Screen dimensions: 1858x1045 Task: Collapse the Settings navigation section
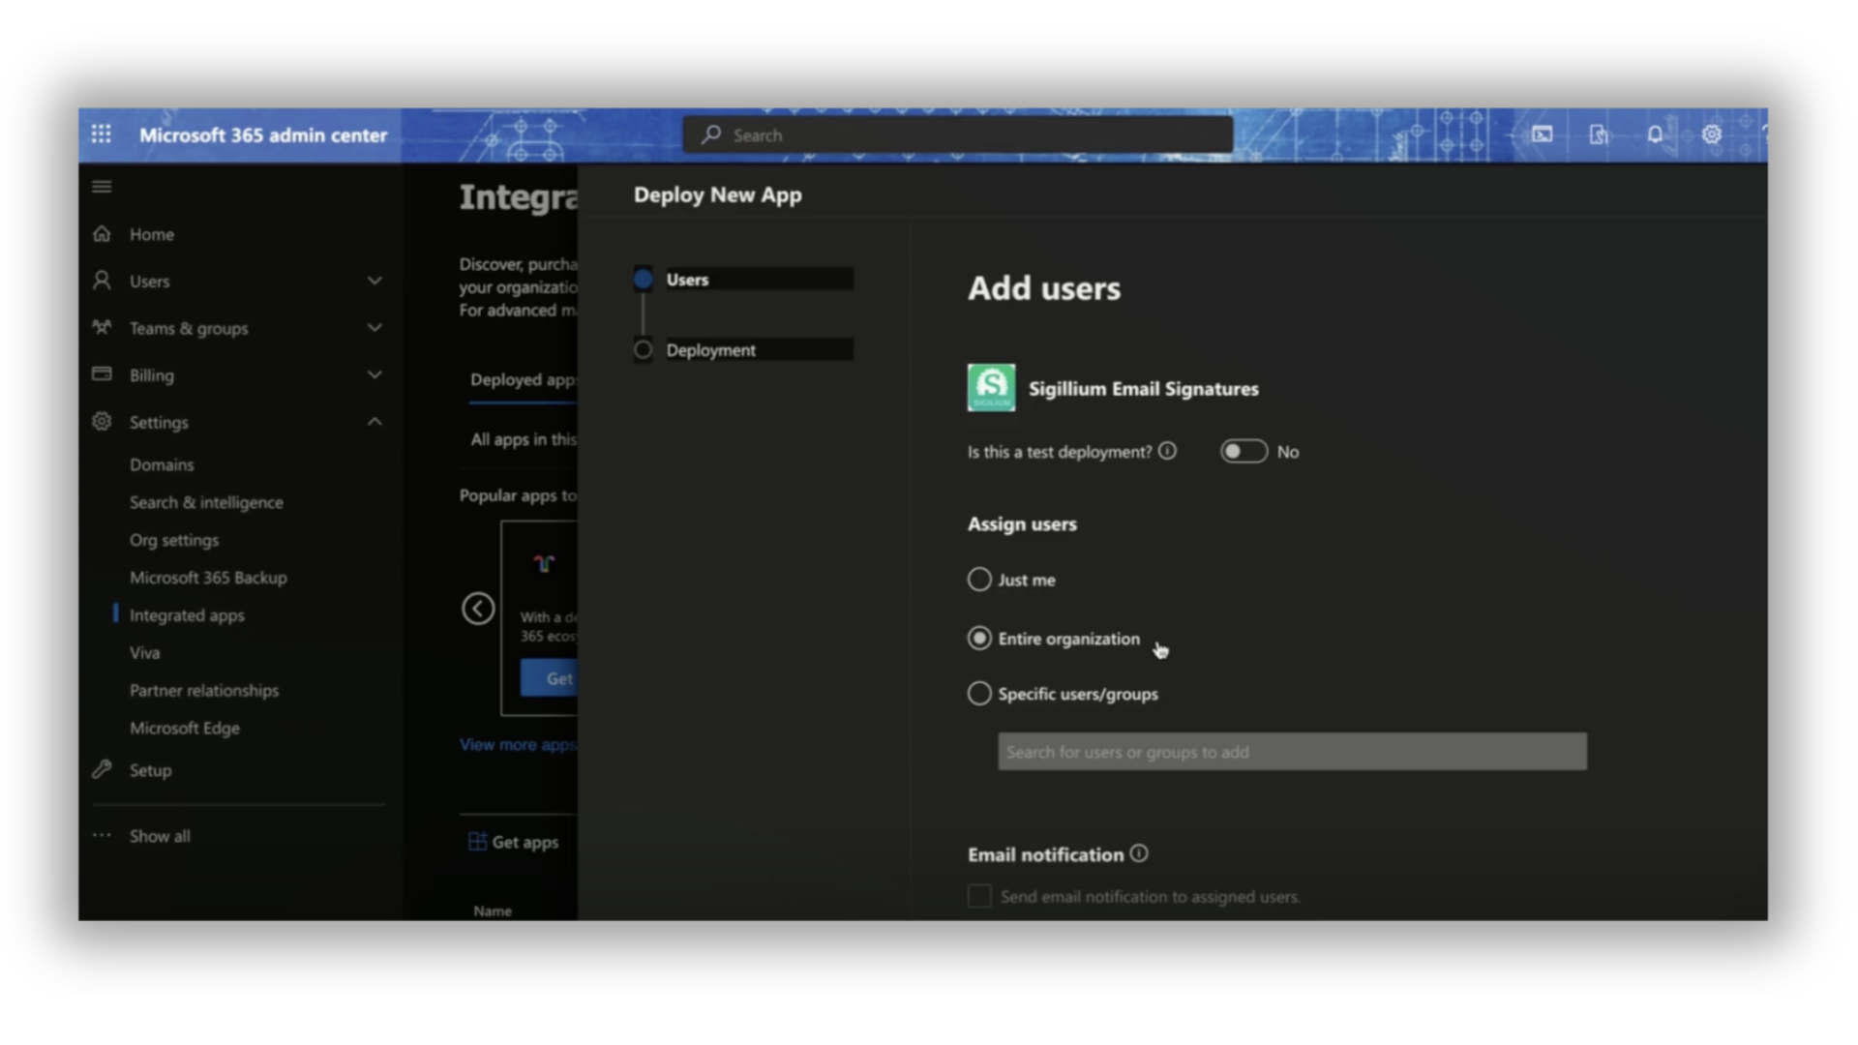[x=375, y=422]
